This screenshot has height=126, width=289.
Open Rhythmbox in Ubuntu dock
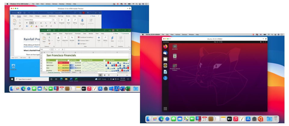tap(165, 65)
